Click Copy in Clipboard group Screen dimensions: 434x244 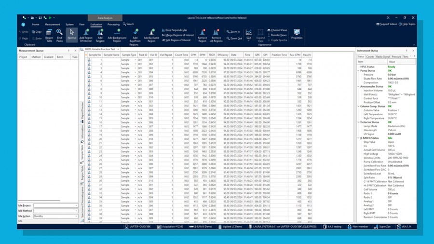(37, 32)
